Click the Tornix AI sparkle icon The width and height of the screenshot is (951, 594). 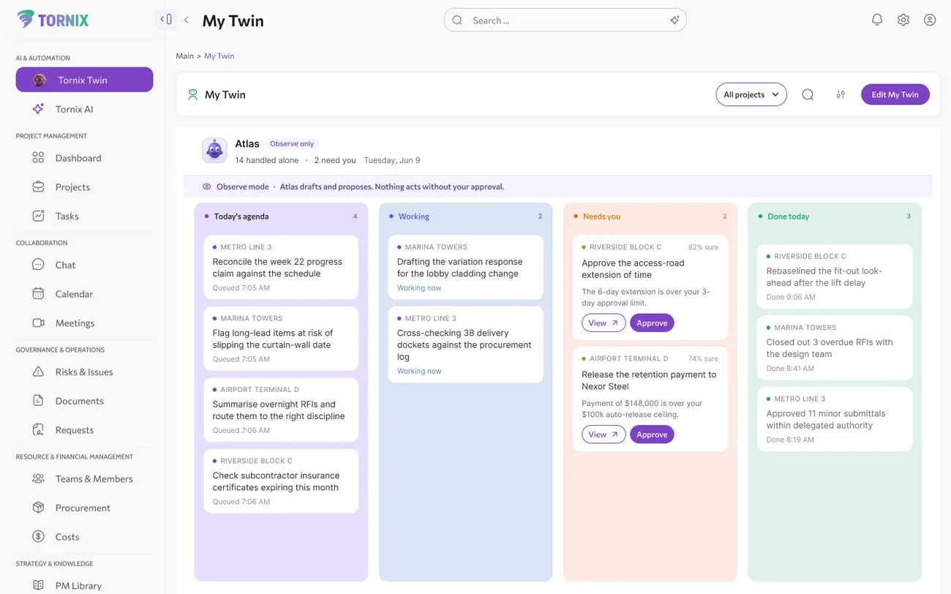tap(38, 109)
